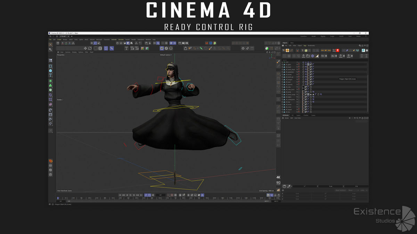The image size is (417, 234).
Task: Click the search magnifier in Objects panel
Action: [360, 45]
